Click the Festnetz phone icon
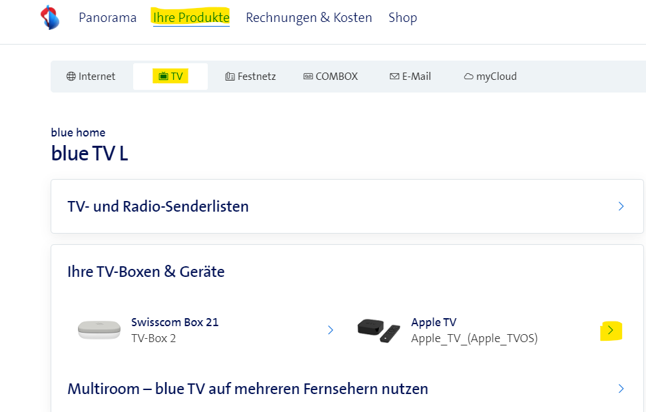This screenshot has width=646, height=412. [230, 77]
